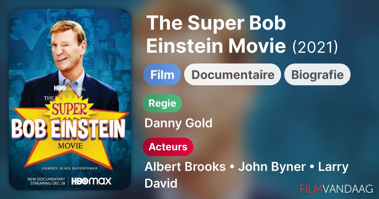379x199 pixels.
Task: Click The Super Bob Einstein Movie title
Action: click(216, 35)
